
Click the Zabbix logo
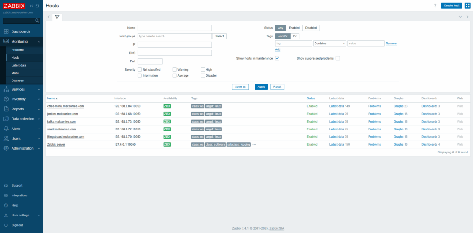(14, 6)
